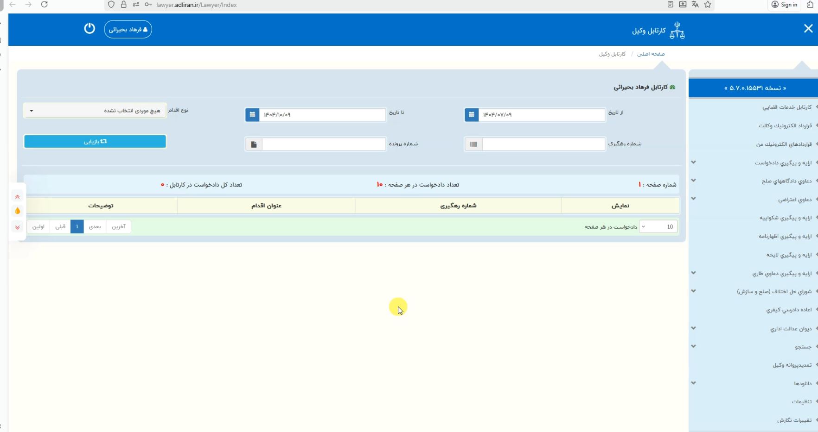Expand the ارایه و پیگیری دادخواست menu

click(x=783, y=163)
